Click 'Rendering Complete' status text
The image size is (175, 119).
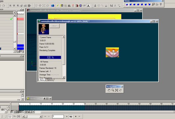(x=47, y=50)
